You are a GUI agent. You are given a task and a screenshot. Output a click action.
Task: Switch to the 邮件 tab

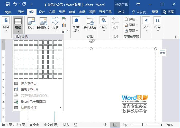[72, 12]
